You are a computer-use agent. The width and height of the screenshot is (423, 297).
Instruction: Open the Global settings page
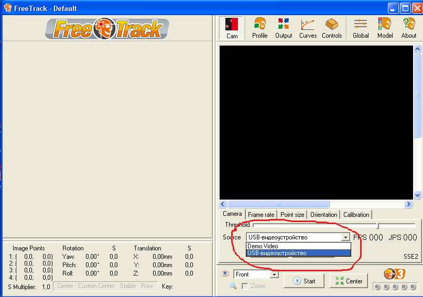[x=361, y=28]
